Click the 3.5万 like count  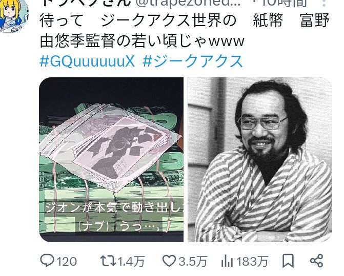point(193,261)
